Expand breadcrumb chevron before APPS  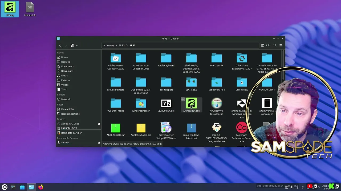pyautogui.click(x=127, y=45)
